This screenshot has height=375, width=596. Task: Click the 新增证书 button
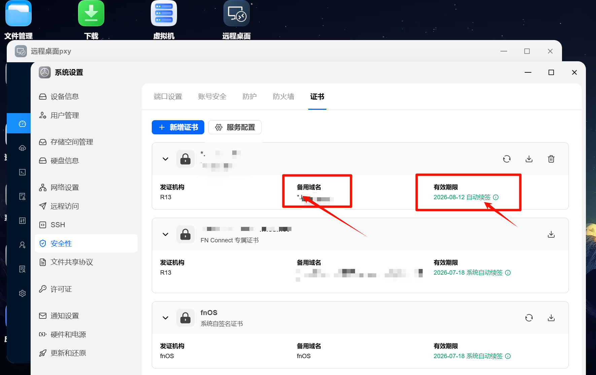178,127
